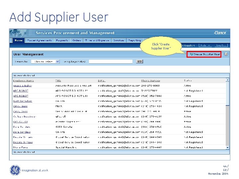Click the Elance logo in header
The image size is (239, 179).
220,33
